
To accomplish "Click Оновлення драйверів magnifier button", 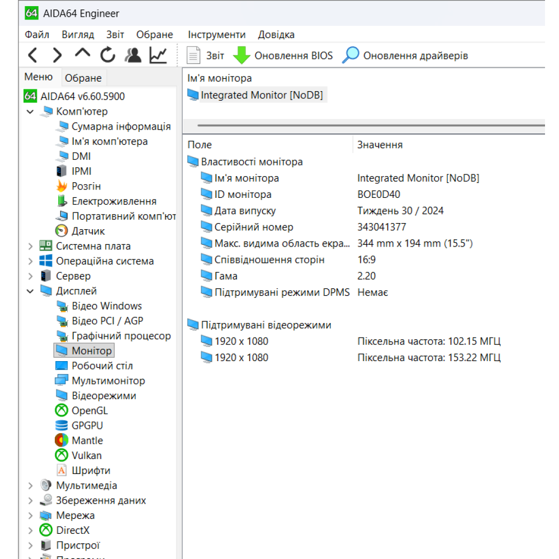I will (405, 55).
